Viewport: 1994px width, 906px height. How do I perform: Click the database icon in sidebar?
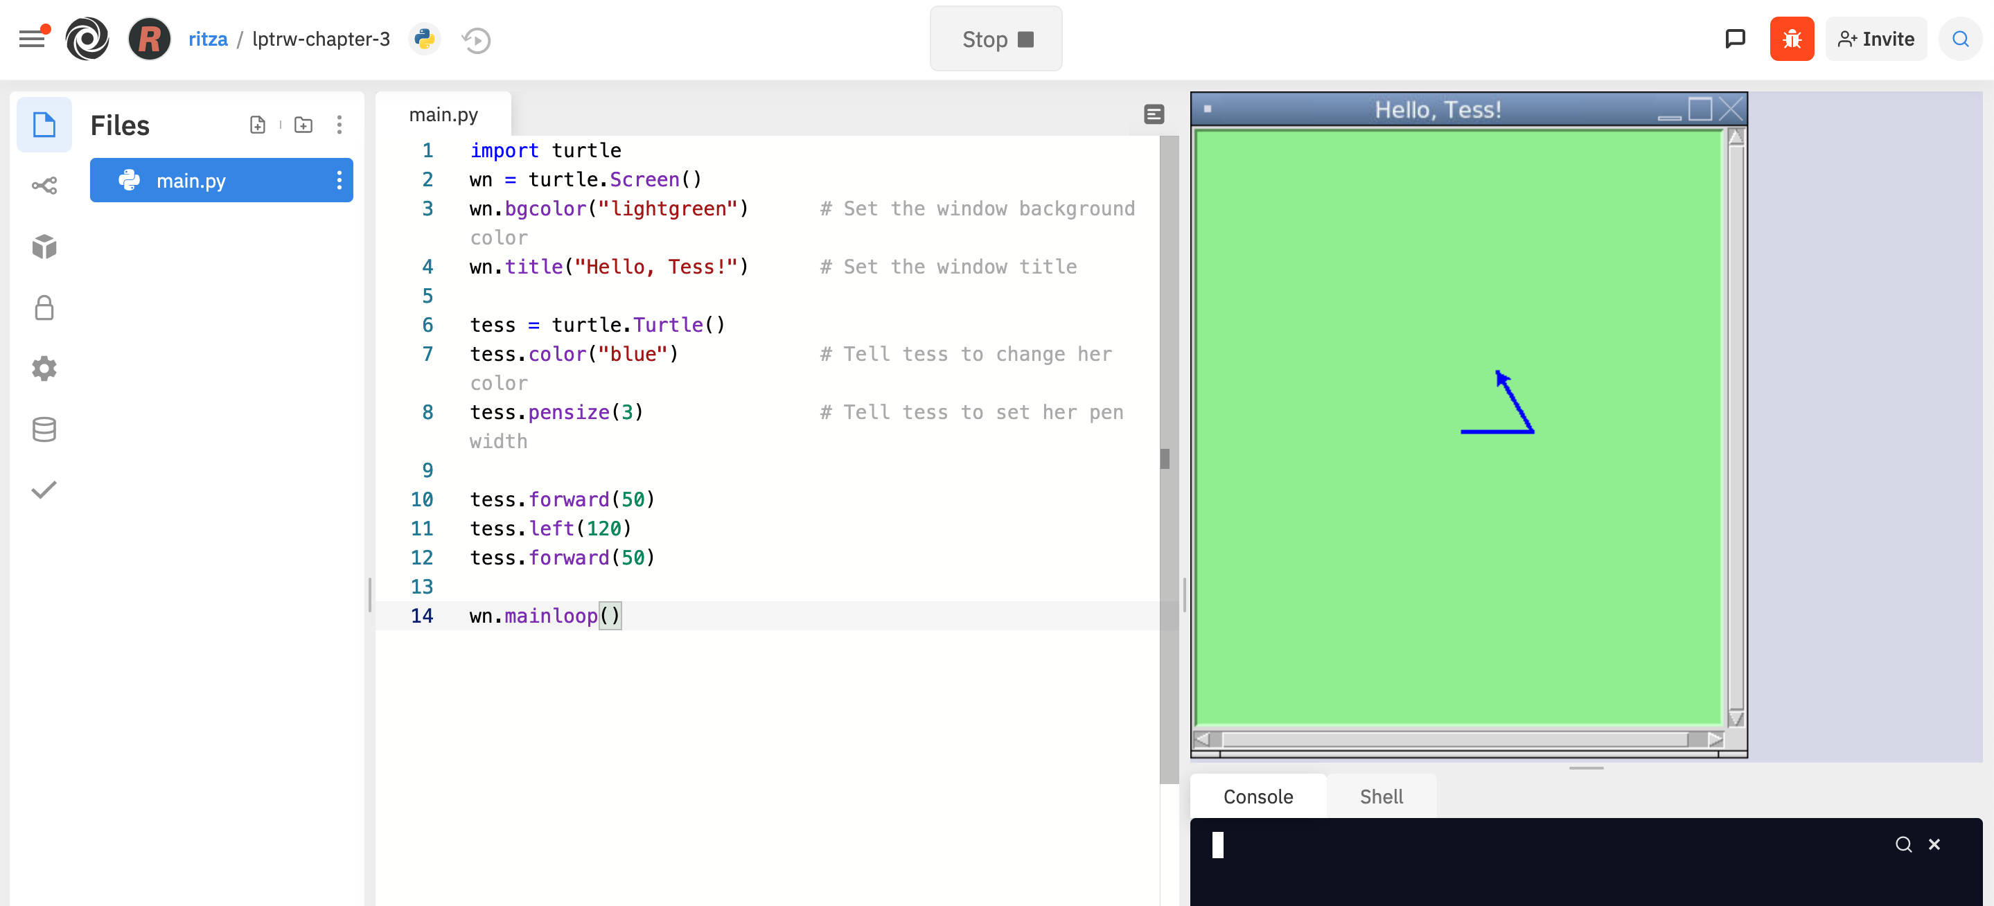click(43, 427)
